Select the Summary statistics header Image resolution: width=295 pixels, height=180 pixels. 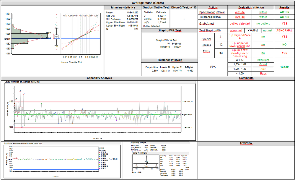click(123, 7)
